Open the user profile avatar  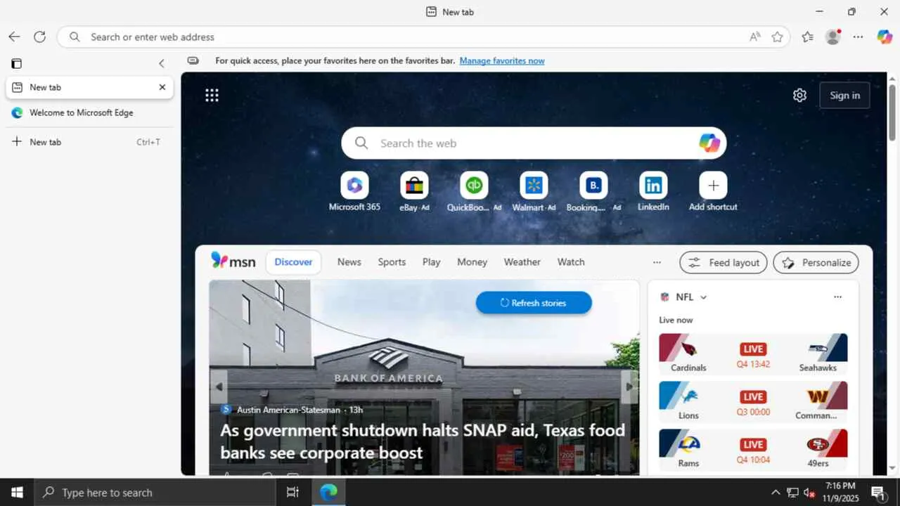pyautogui.click(x=833, y=37)
